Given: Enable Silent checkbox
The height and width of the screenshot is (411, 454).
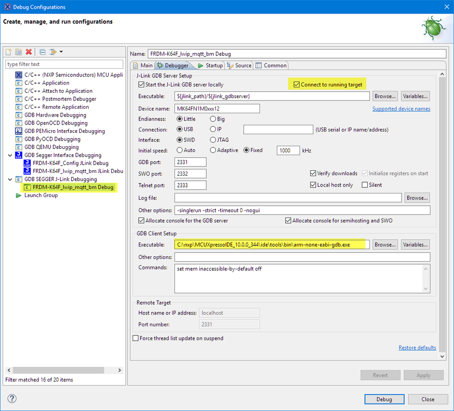Looking at the screenshot, I should coord(365,185).
